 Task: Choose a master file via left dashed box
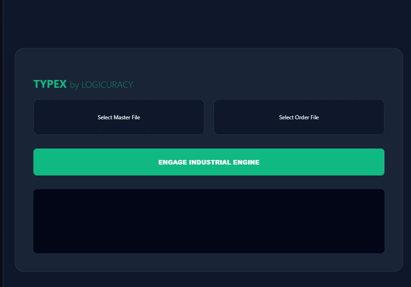tap(118, 117)
